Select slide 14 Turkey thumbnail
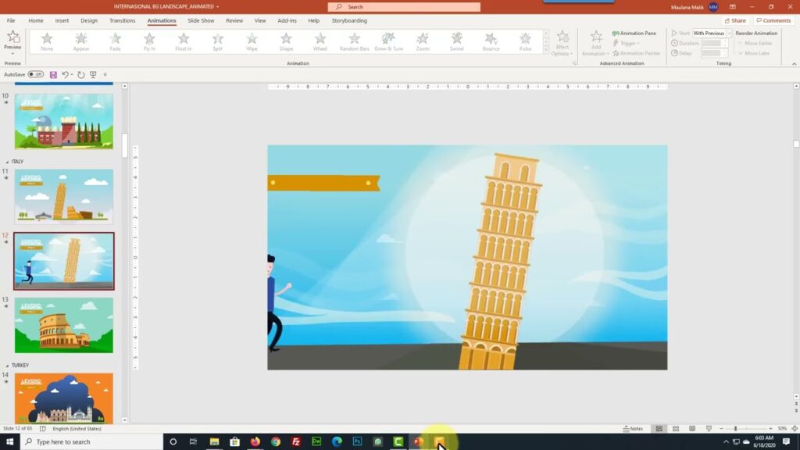The image size is (800, 450). click(64, 398)
